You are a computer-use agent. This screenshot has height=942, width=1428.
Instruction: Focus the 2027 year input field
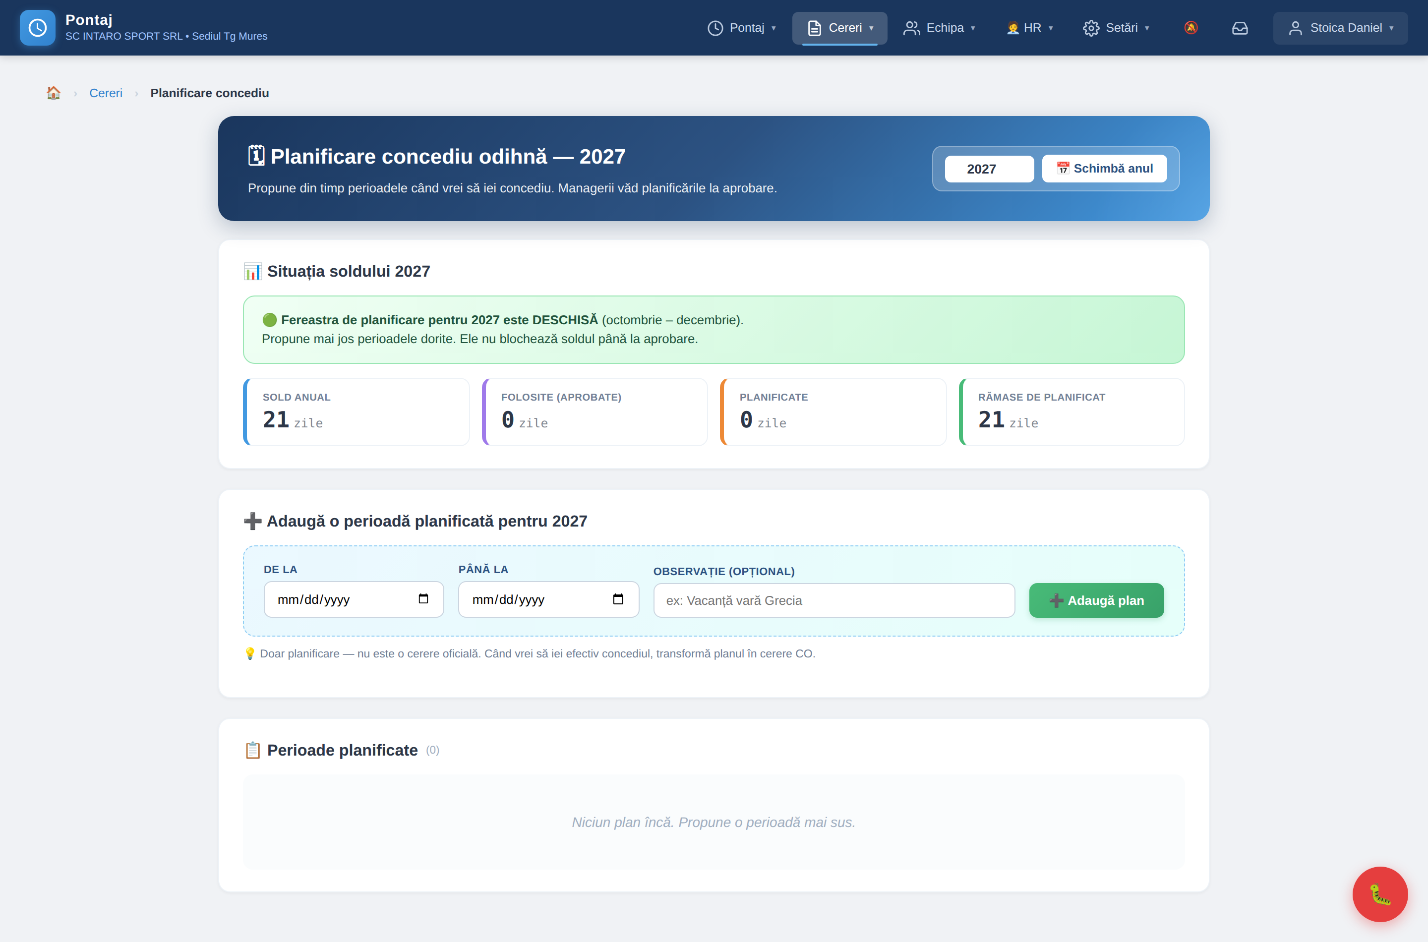tap(989, 169)
